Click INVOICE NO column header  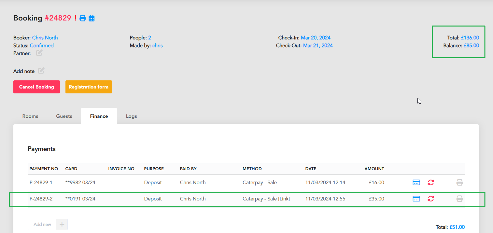tap(121, 169)
